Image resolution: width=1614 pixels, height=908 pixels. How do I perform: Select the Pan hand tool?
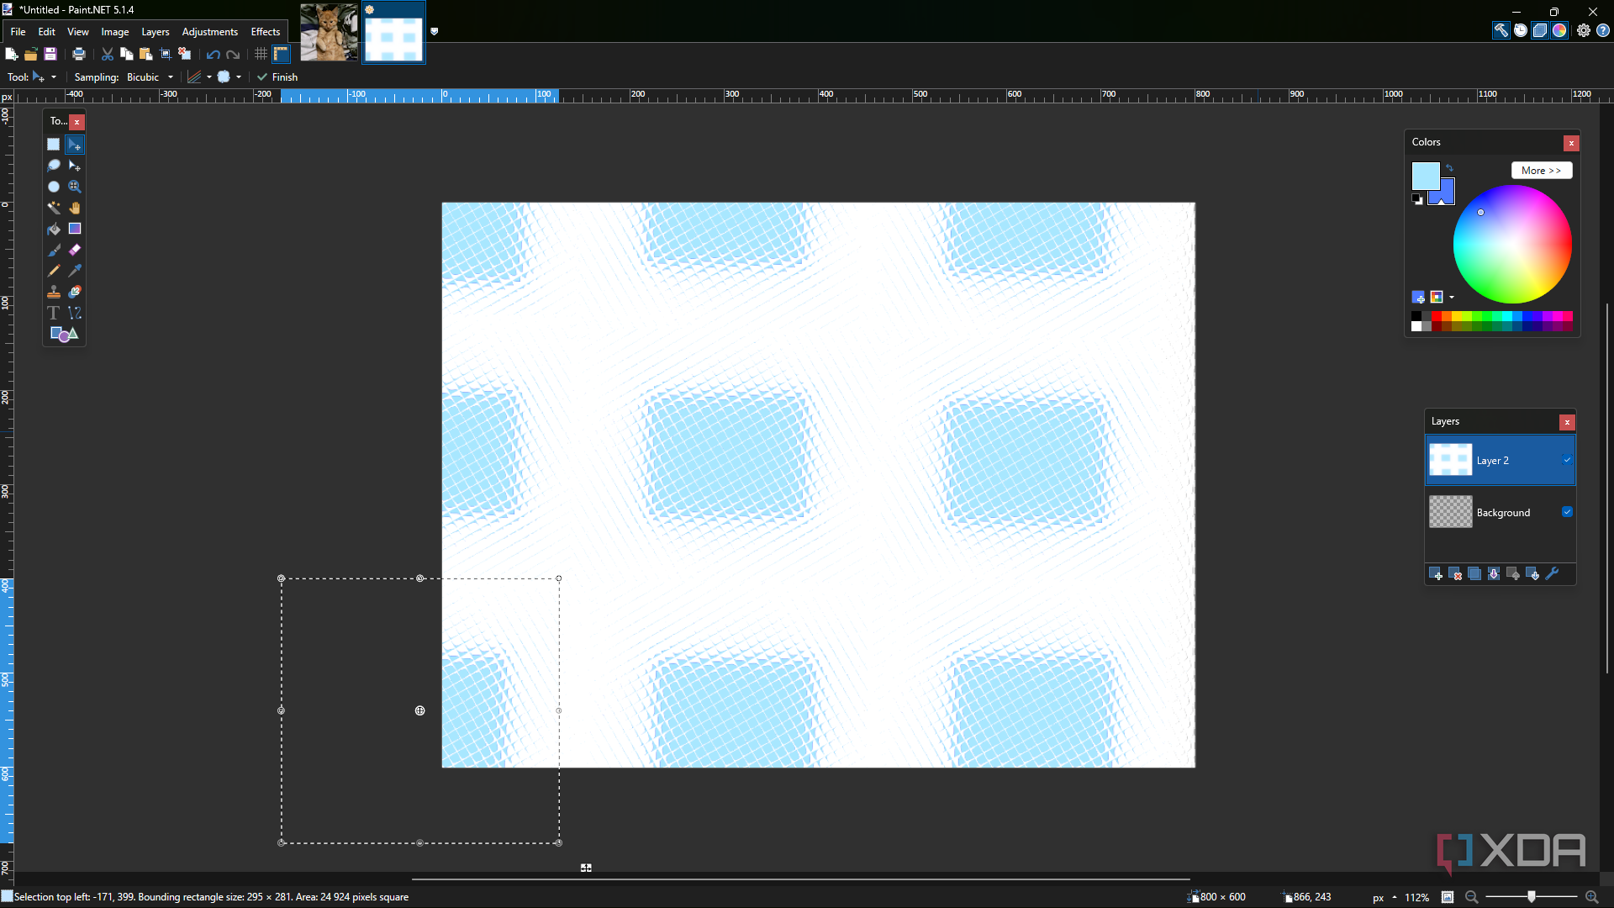(75, 208)
